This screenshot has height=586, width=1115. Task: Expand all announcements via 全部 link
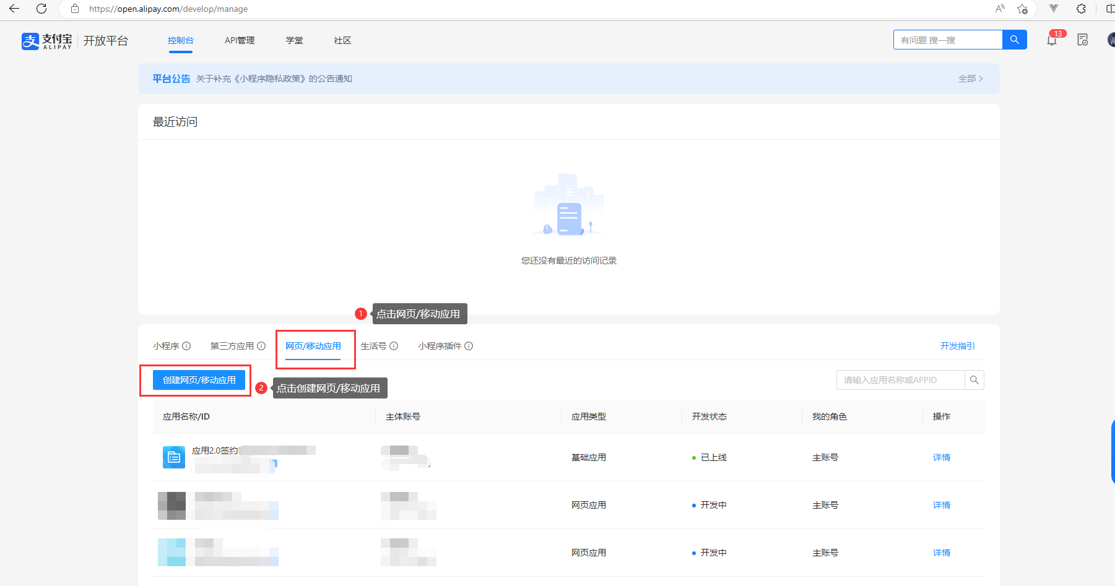(970, 79)
